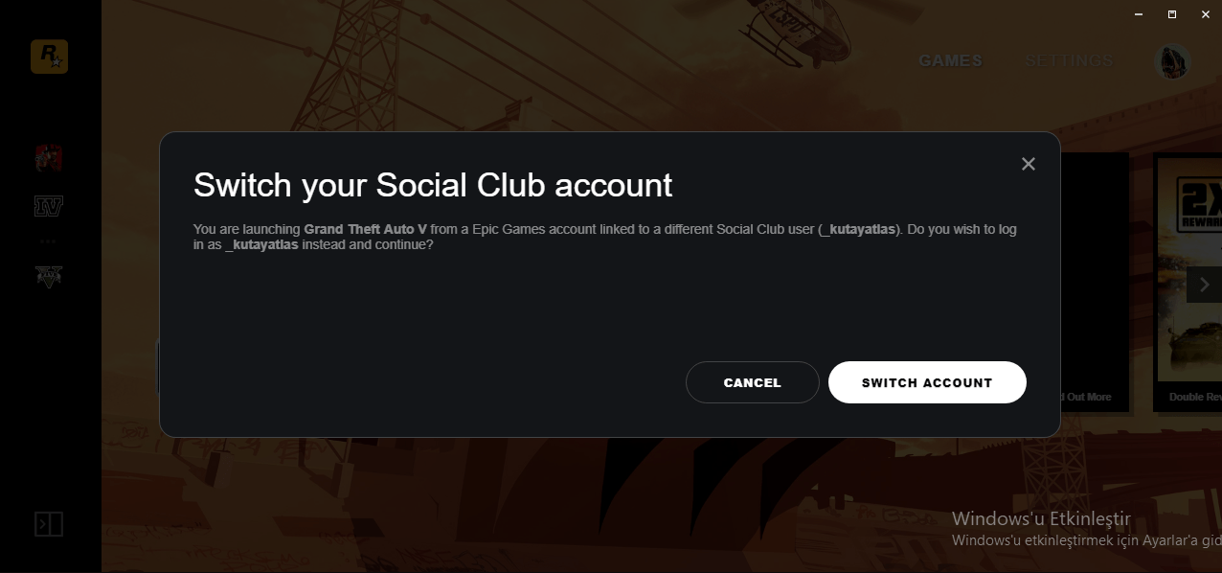Select the GTA IV game icon
The image size is (1222, 573).
[49, 206]
